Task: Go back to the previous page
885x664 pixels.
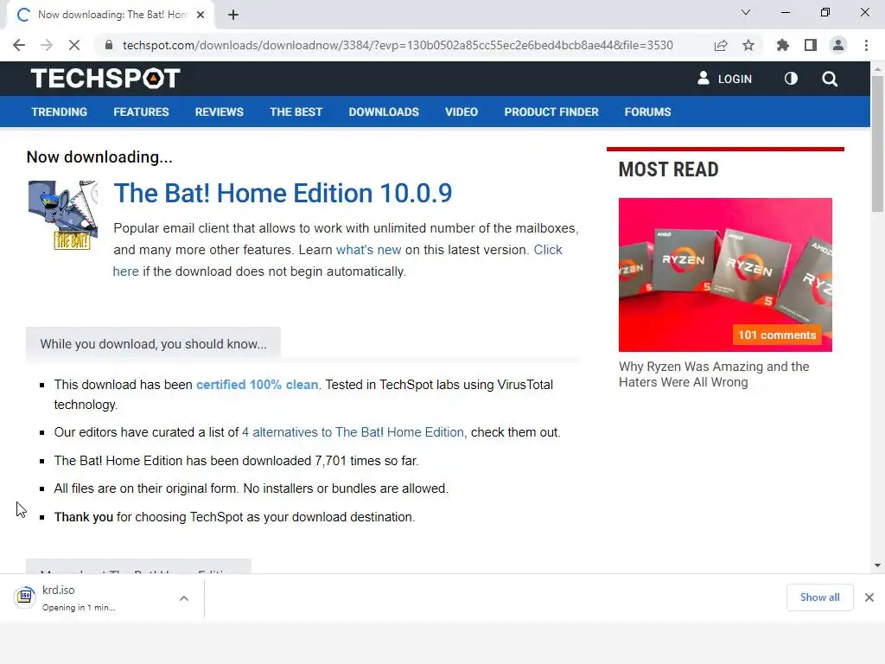Action: (x=19, y=45)
